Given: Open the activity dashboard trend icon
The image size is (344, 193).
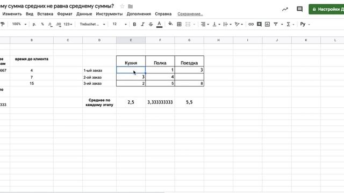Looking at the screenshot, I should click(x=285, y=9).
